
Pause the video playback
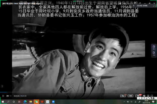3,96
